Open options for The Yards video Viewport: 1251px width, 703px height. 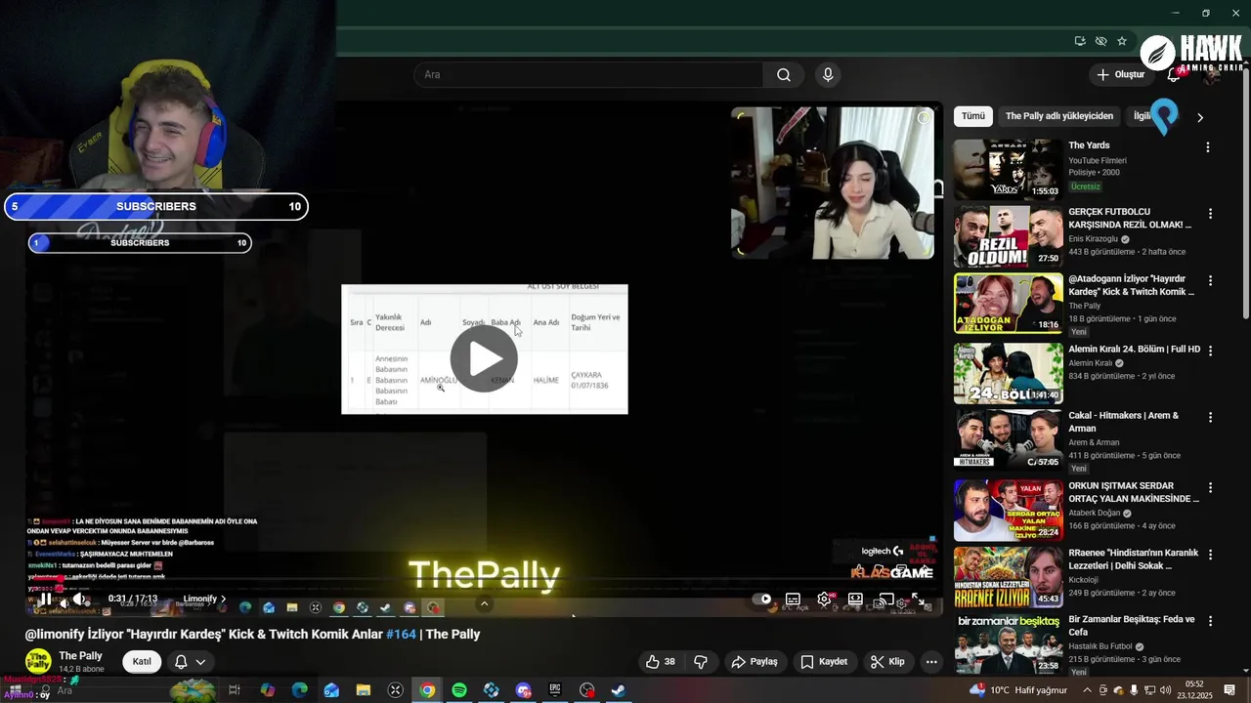point(1208,147)
